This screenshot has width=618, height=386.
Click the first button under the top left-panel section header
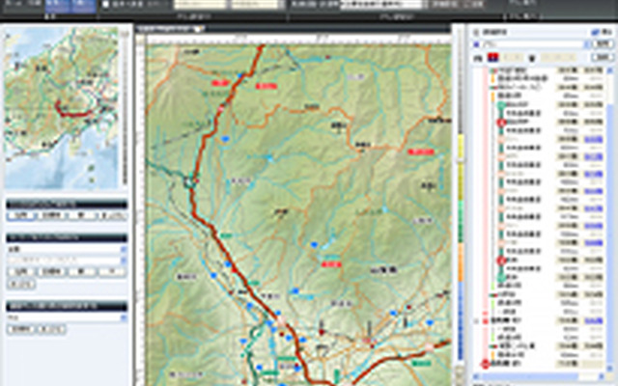coord(21,215)
